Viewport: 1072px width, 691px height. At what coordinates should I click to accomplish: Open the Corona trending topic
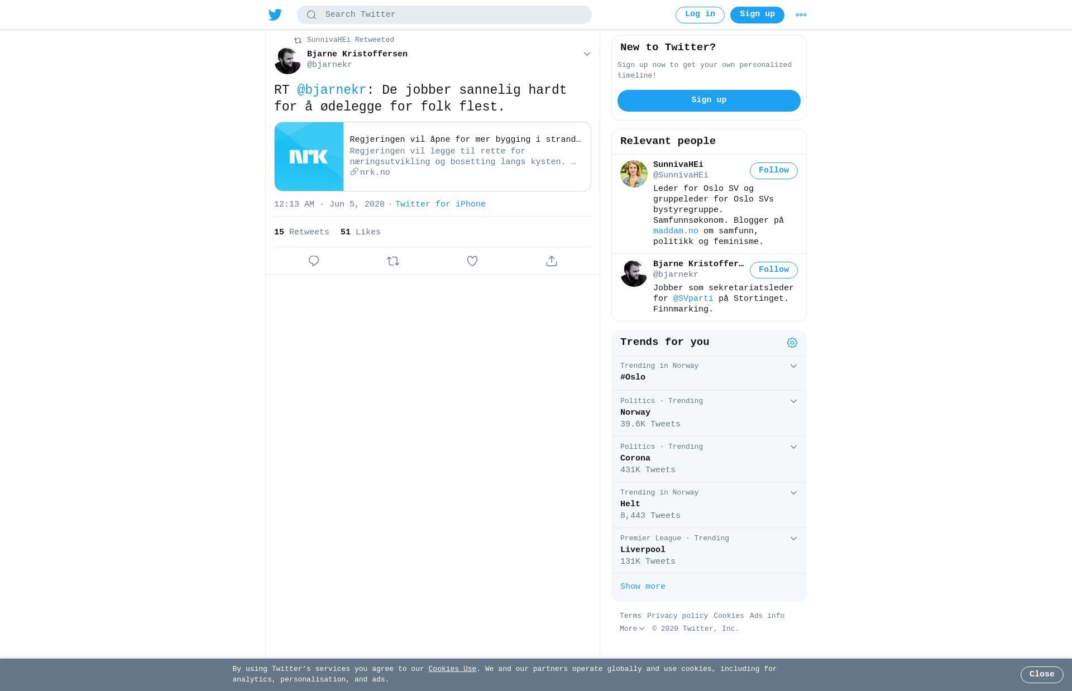pos(709,459)
